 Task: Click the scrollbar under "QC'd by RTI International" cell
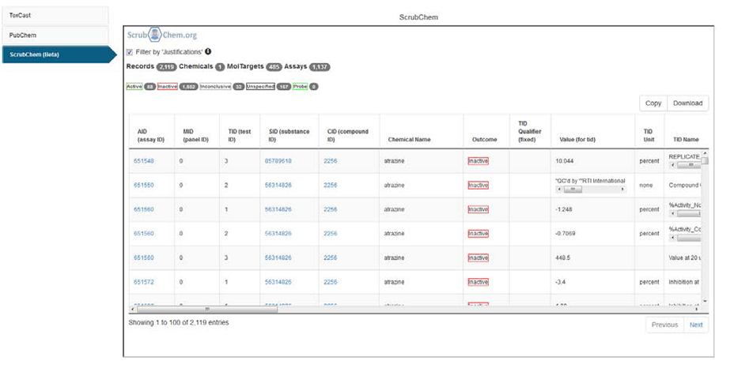pos(591,190)
